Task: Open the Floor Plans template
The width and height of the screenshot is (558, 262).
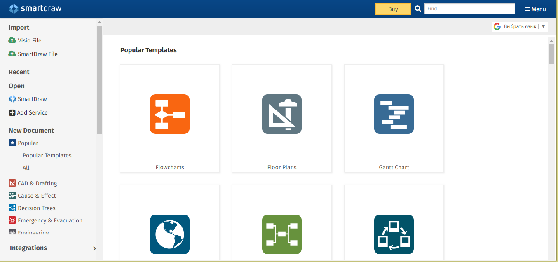Action: [282, 118]
